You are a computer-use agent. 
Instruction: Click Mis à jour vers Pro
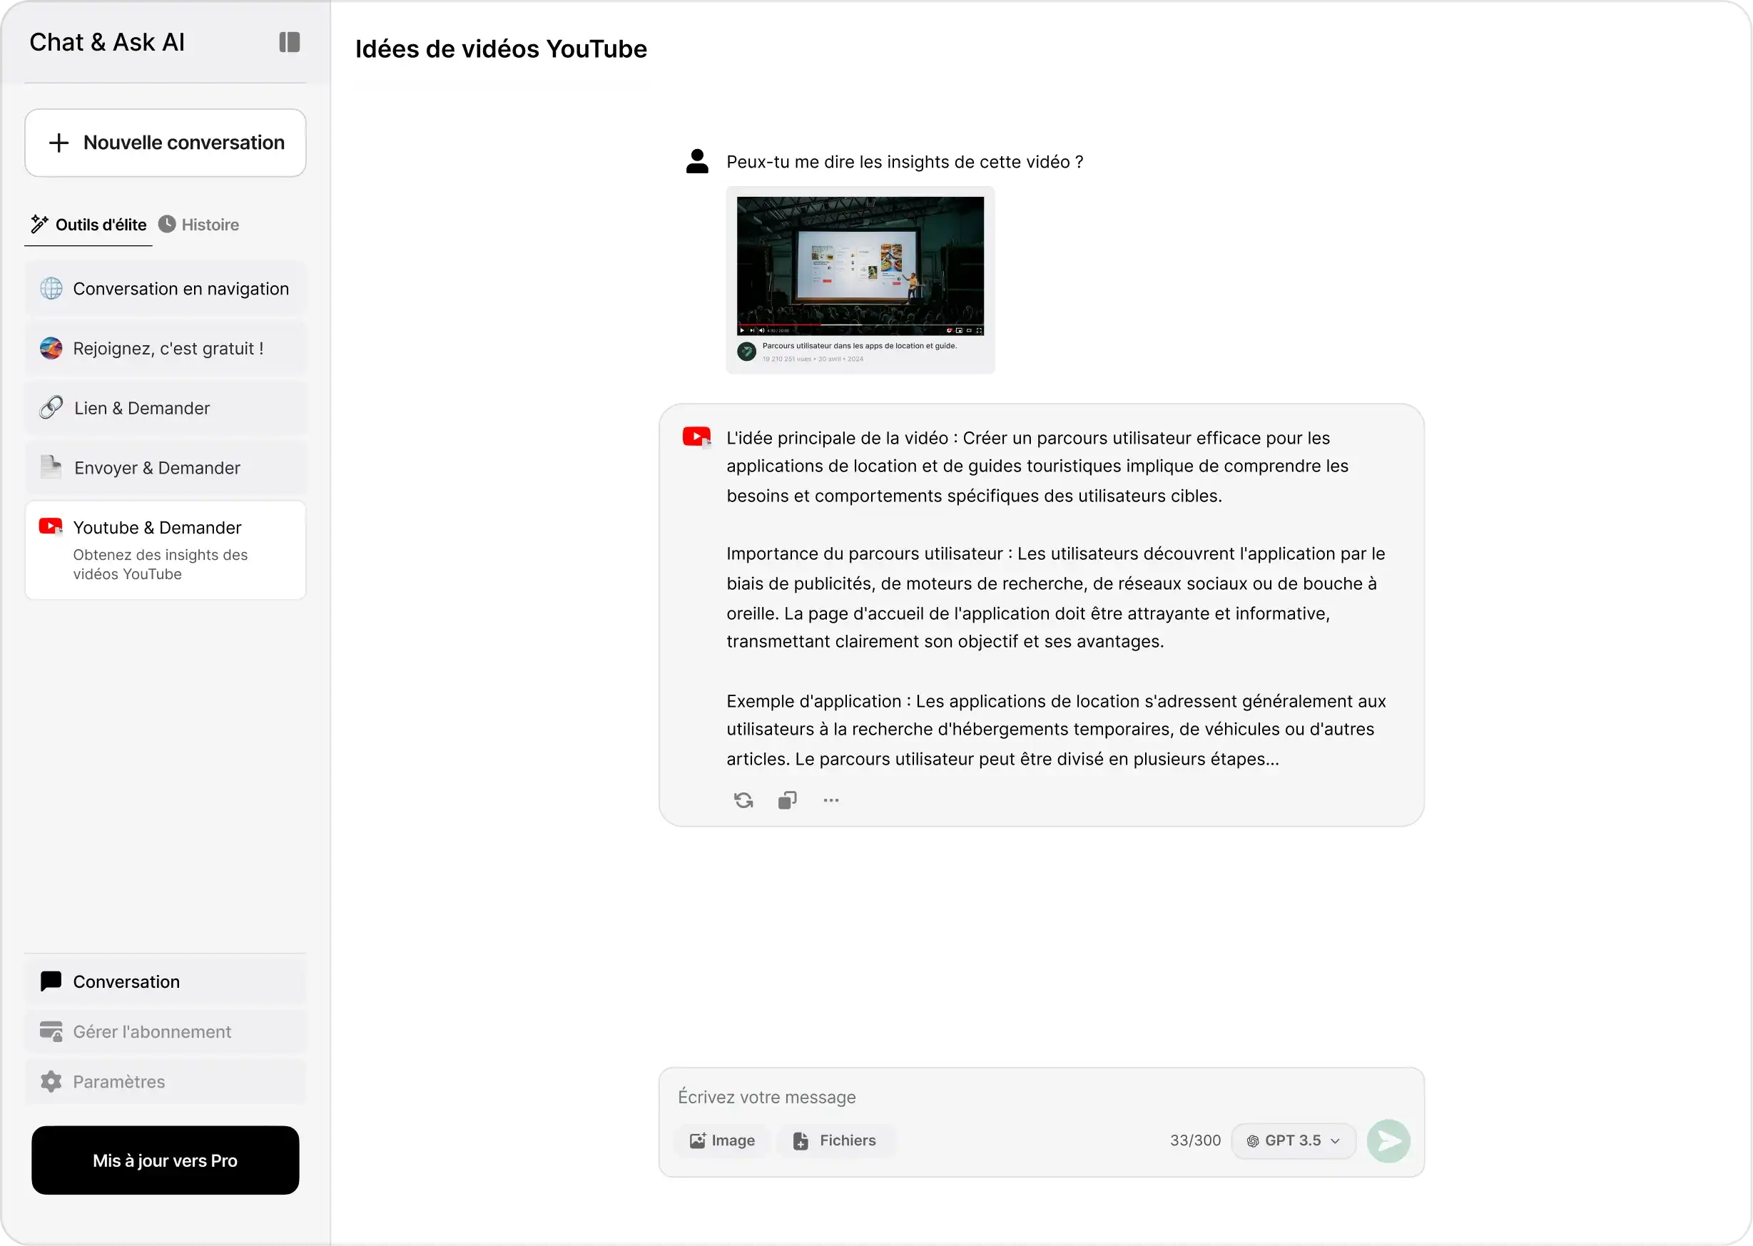coord(165,1160)
